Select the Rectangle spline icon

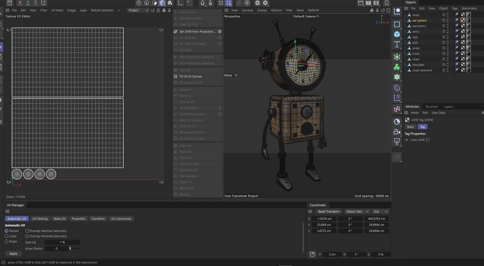click(397, 24)
